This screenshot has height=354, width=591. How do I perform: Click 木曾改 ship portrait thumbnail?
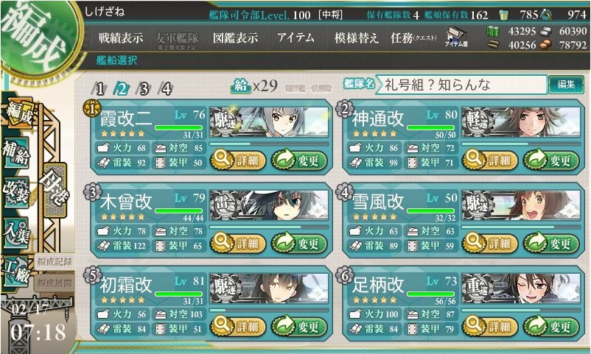pyautogui.click(x=269, y=205)
